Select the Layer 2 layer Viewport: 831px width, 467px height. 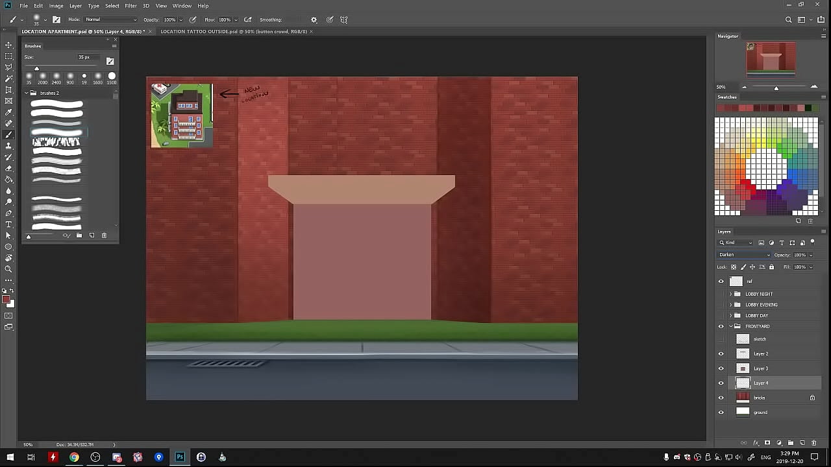click(x=761, y=354)
